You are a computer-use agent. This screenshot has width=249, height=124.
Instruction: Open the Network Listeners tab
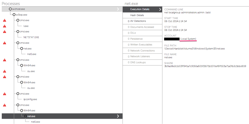pos(143,56)
